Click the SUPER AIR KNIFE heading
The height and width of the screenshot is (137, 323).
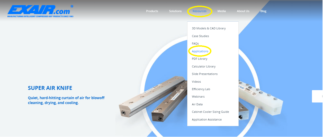pyautogui.click(x=50, y=88)
